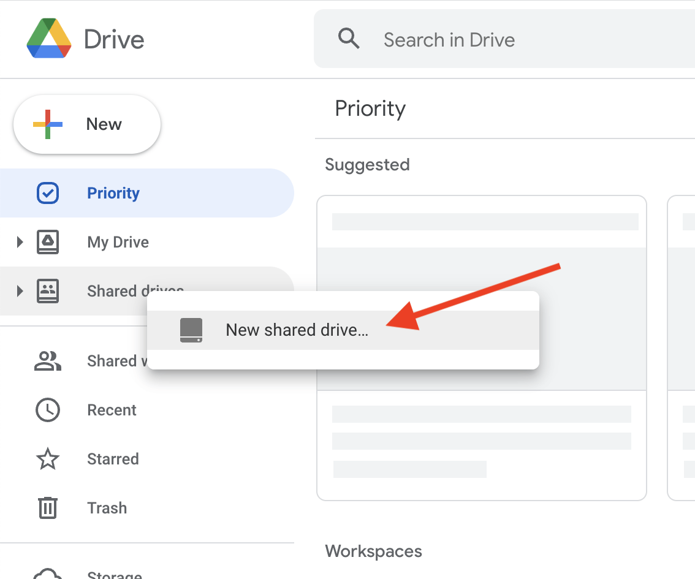Image resolution: width=695 pixels, height=579 pixels.
Task: Click the search magnifier icon
Action: pyautogui.click(x=349, y=39)
